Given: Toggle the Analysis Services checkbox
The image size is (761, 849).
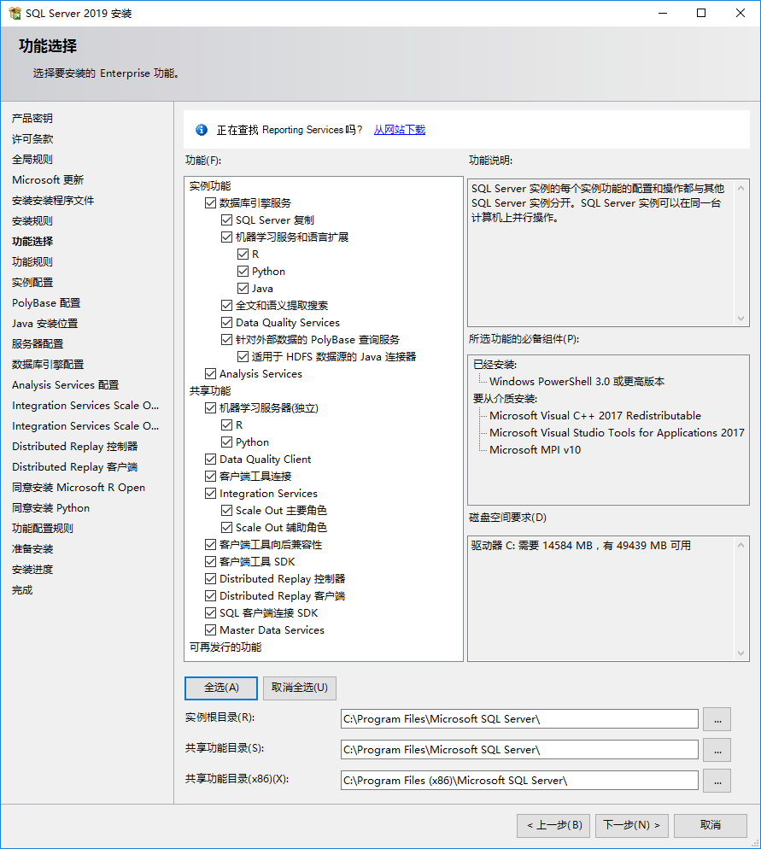Looking at the screenshot, I should 211,373.
